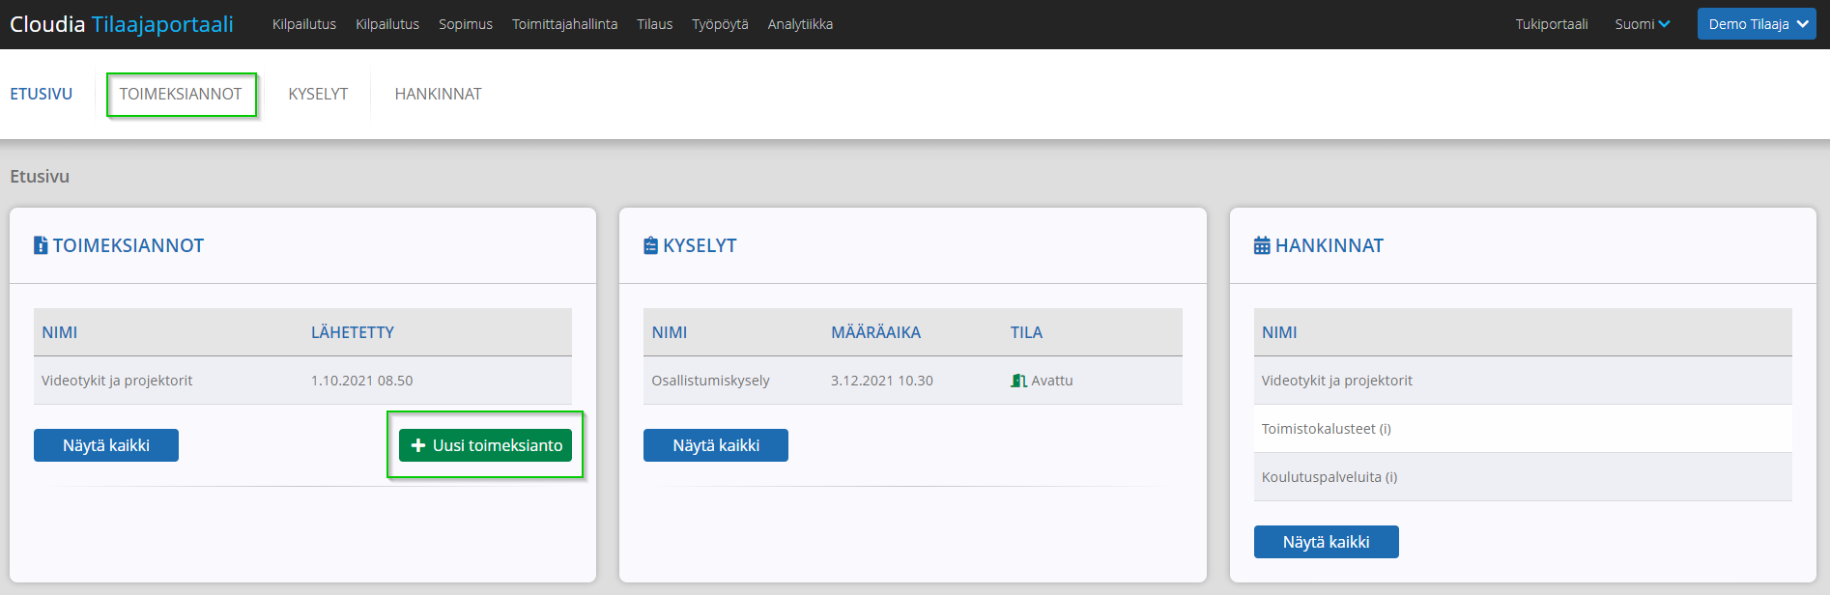Sort by the LÄHETETTY column header
Screen dimensions: 1830x595
(353, 332)
